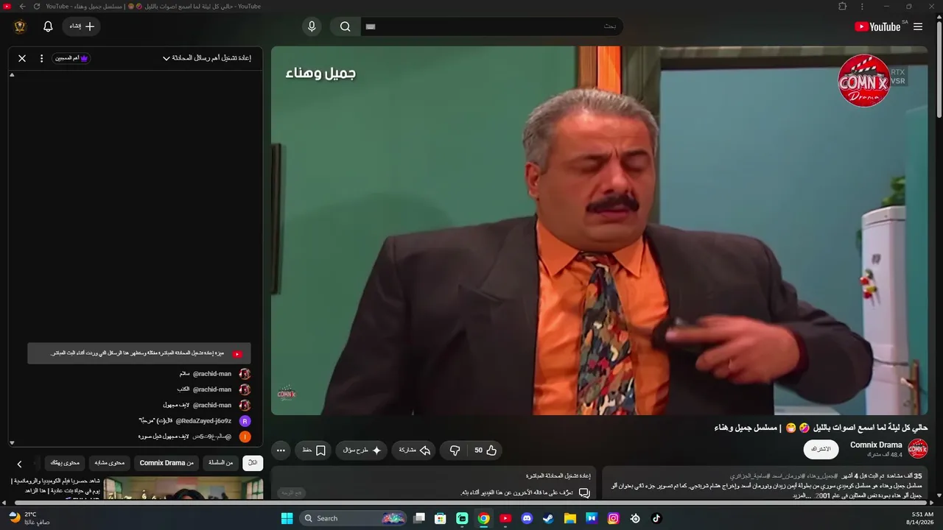
Task: Like the video with thumbs up
Action: 485,451
